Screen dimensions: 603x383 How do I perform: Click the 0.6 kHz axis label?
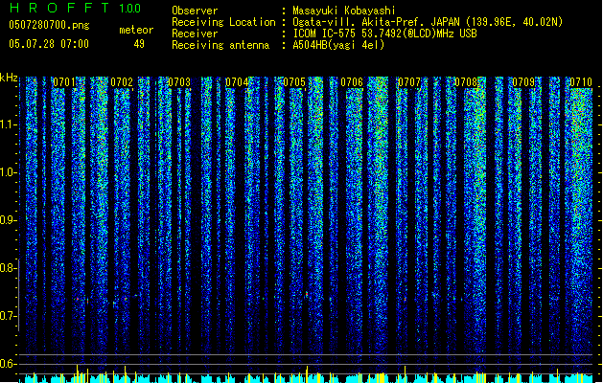[9, 364]
